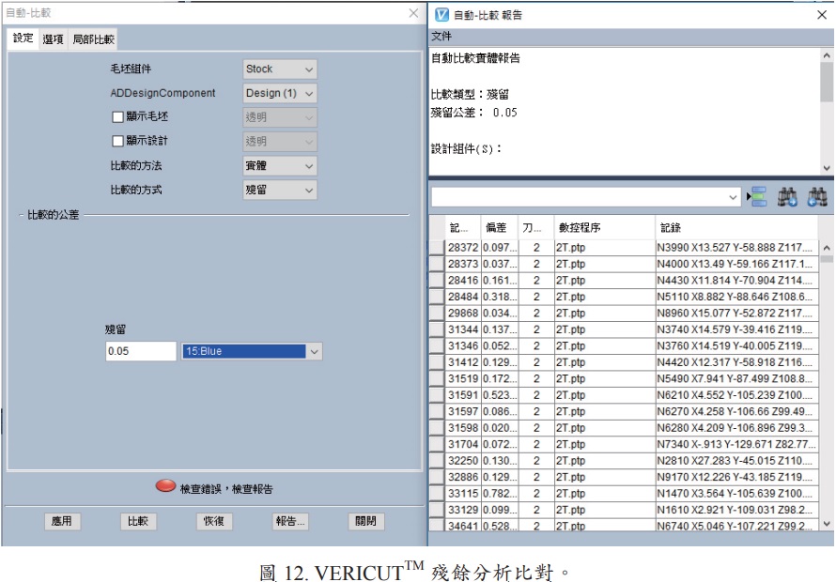Click record text N7340 X-.913 Y-129.671
Image resolution: width=836 pixels, height=582 pixels.
[x=736, y=445]
